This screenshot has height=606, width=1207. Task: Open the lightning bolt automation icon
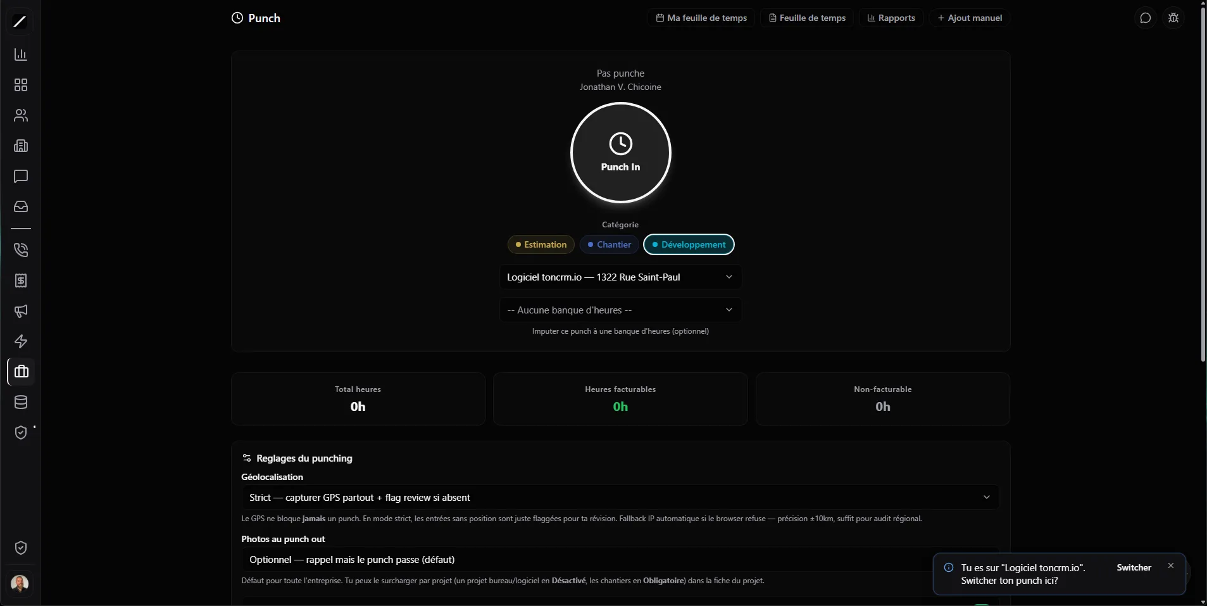[x=21, y=341]
